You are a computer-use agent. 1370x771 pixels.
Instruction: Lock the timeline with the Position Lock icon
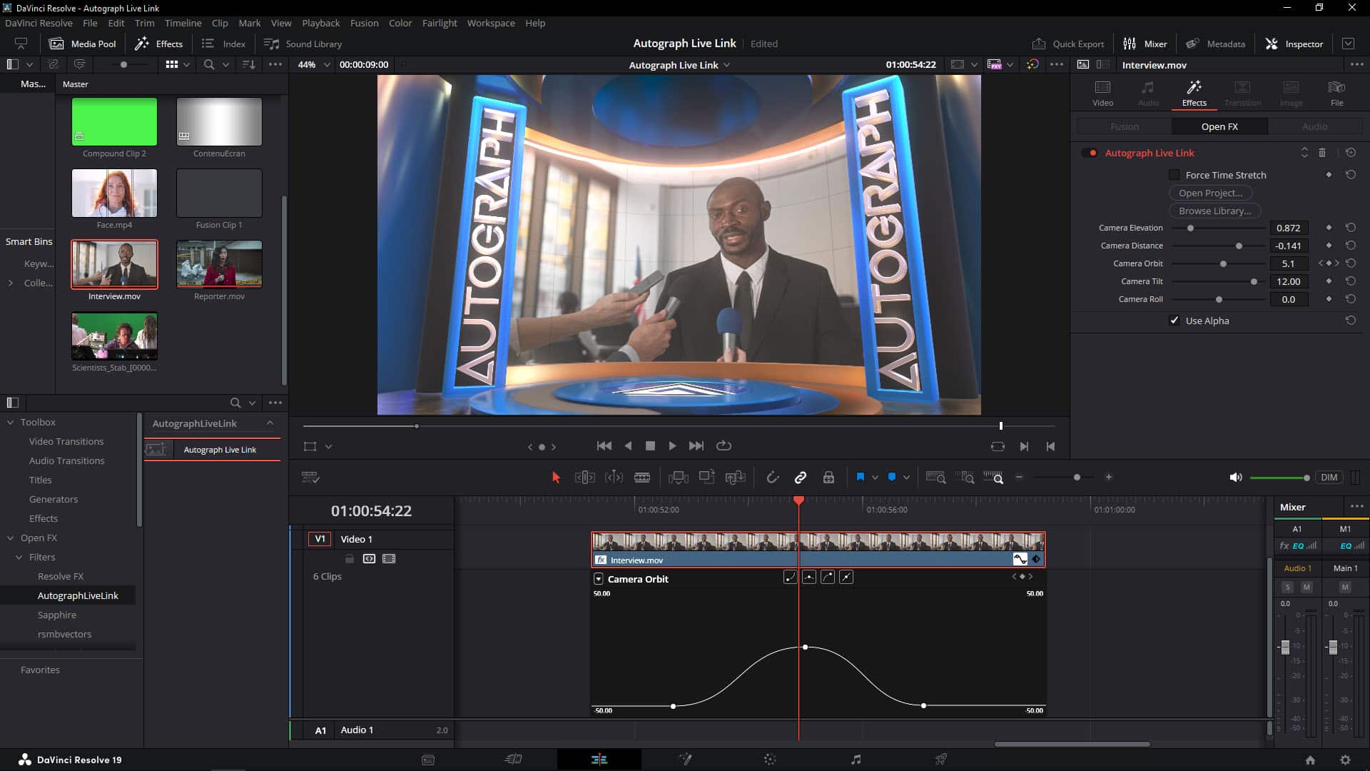[829, 477]
